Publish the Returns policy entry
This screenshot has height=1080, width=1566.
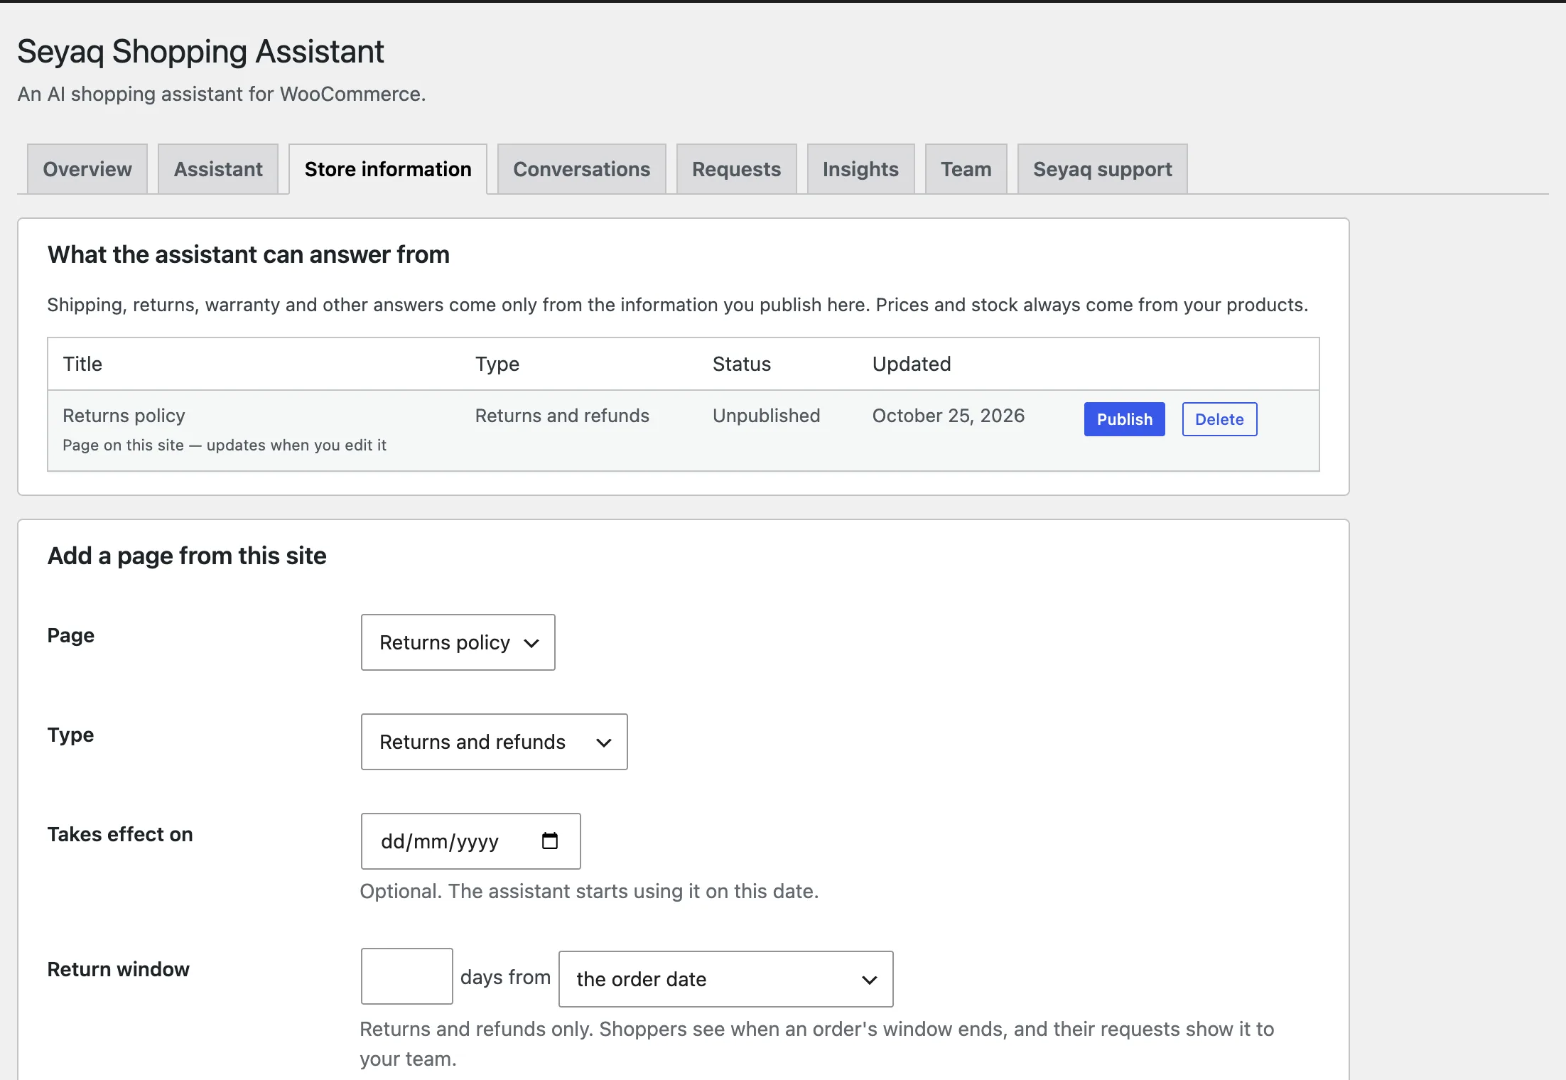[x=1124, y=419]
